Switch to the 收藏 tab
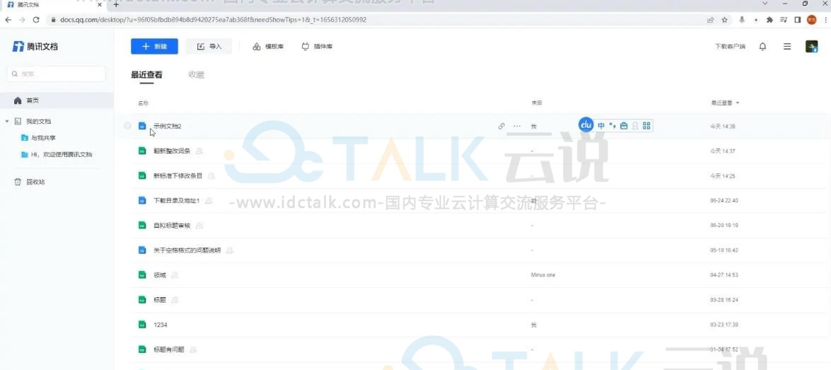The height and width of the screenshot is (370, 831). [x=196, y=75]
